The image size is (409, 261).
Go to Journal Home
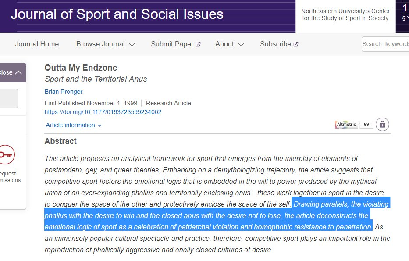37,44
